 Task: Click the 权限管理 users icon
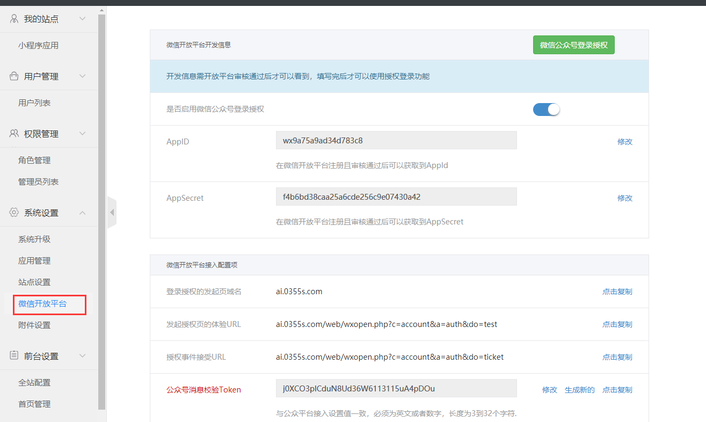14,134
